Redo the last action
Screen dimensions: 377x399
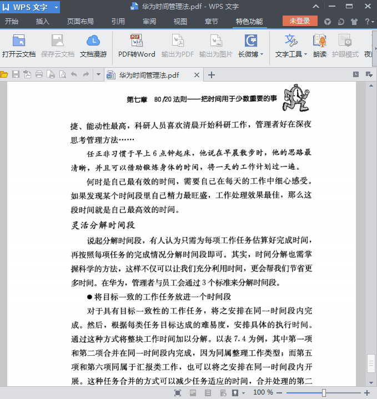coord(86,74)
